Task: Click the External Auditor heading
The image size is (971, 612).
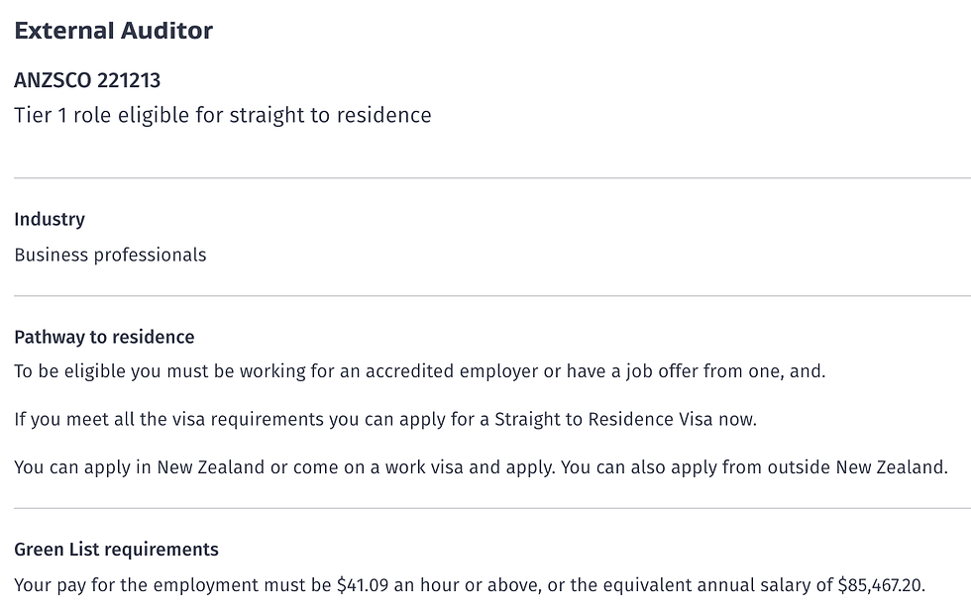Action: click(x=113, y=31)
